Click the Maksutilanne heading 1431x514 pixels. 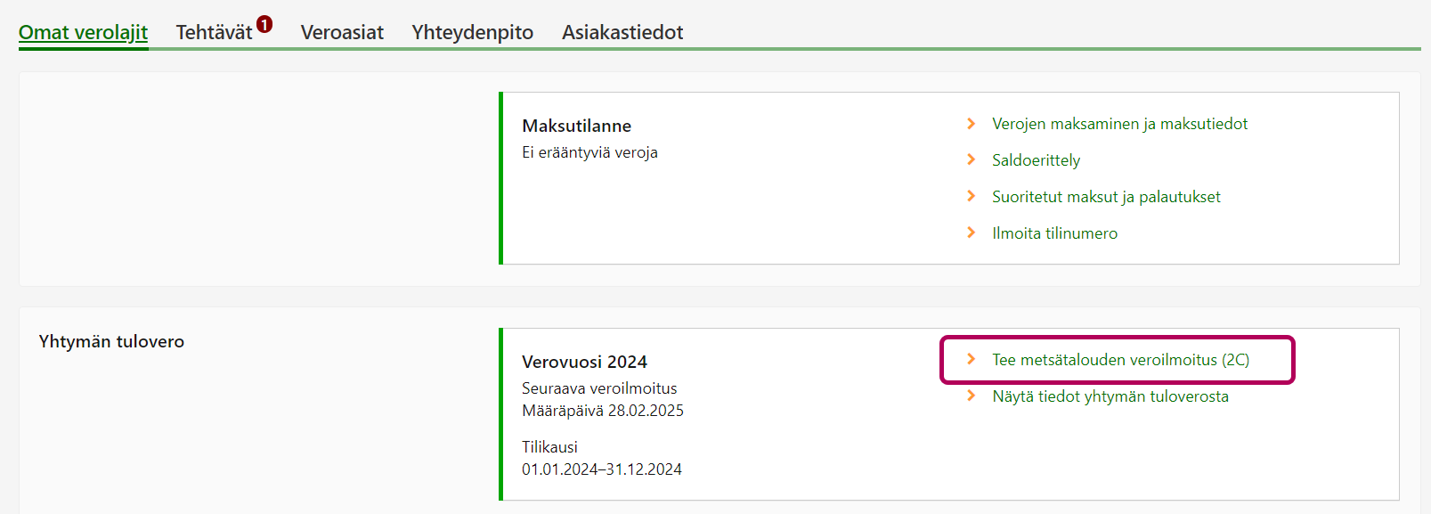tap(576, 126)
